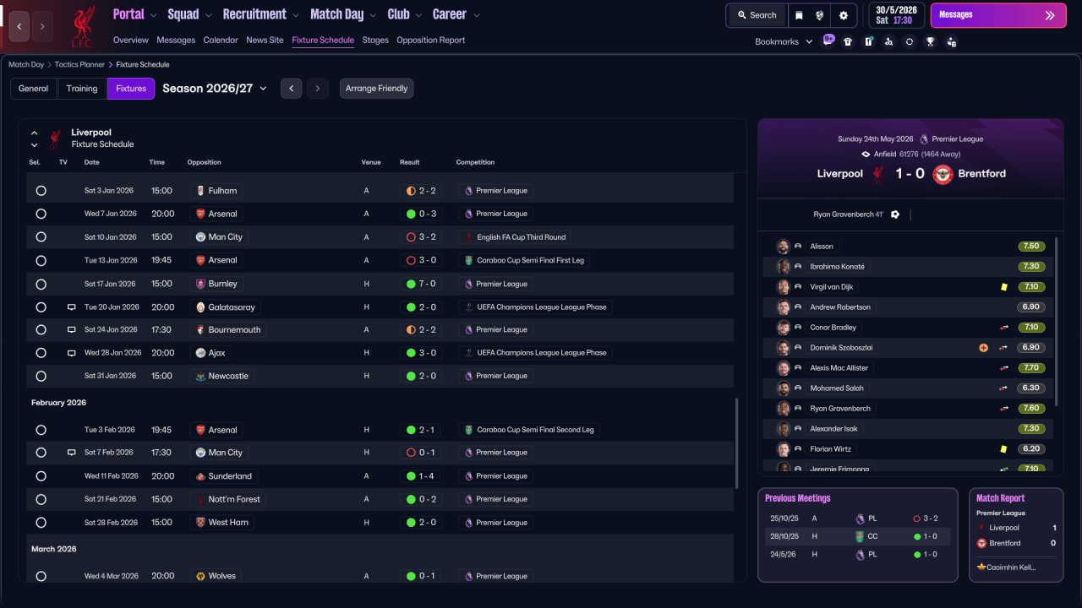Screen dimensions: 1082x608
Task: Open the Bookmarks dropdown
Action: (x=784, y=41)
